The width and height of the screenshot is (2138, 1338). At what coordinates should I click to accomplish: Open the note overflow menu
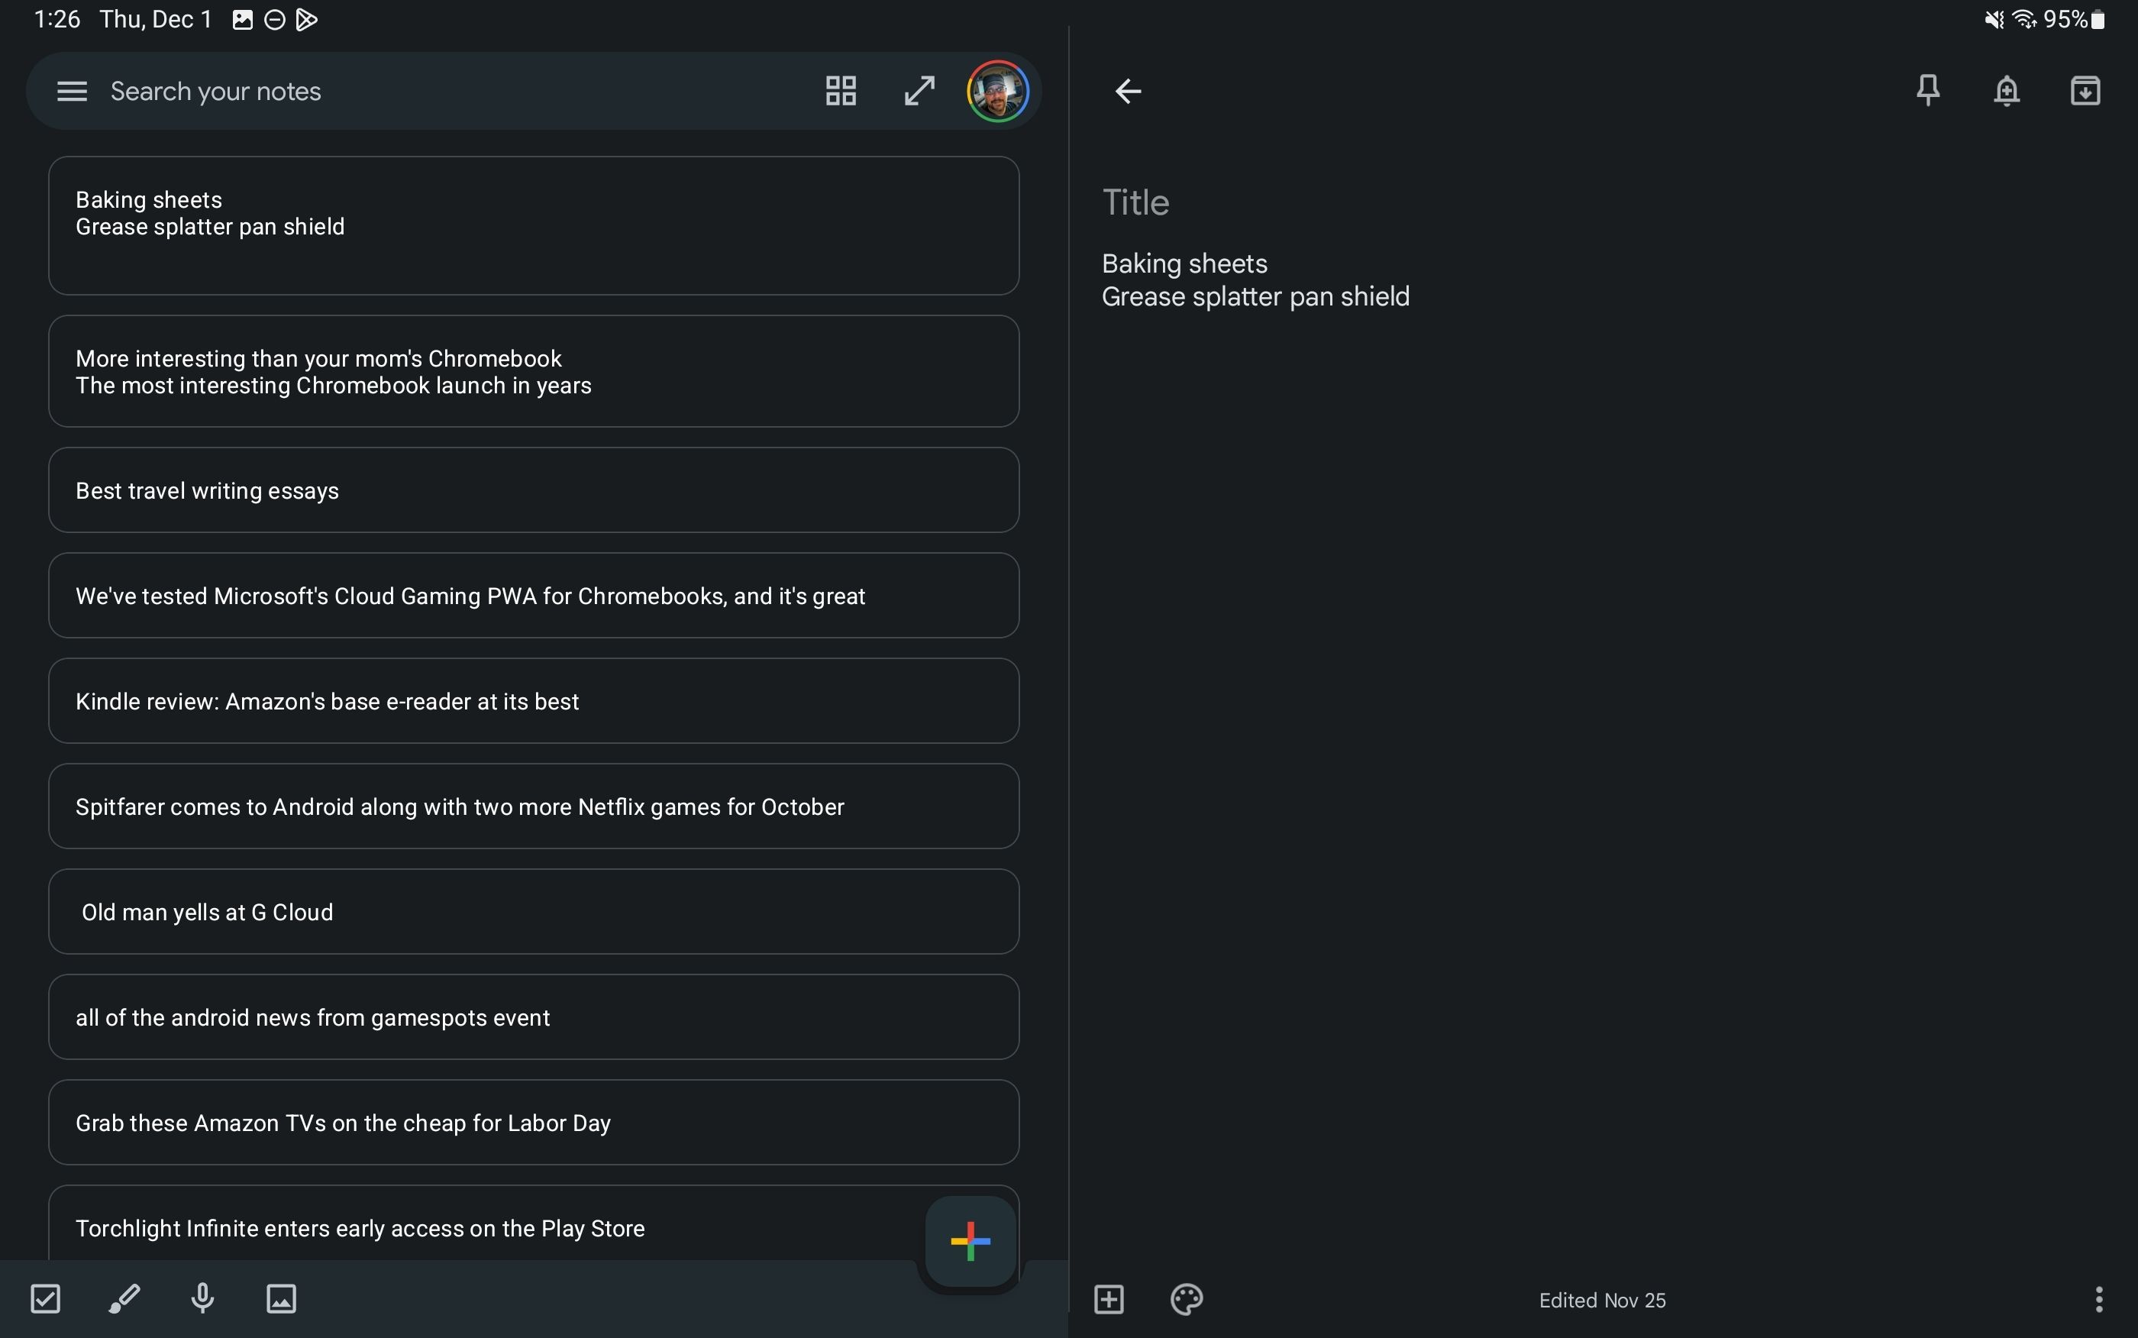(x=2099, y=1299)
